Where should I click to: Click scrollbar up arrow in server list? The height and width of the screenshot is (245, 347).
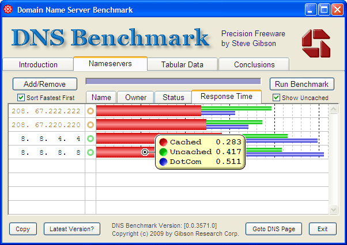point(333,109)
